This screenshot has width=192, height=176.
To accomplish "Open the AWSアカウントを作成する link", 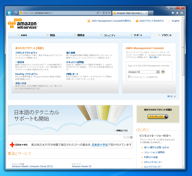I will point(151,21).
